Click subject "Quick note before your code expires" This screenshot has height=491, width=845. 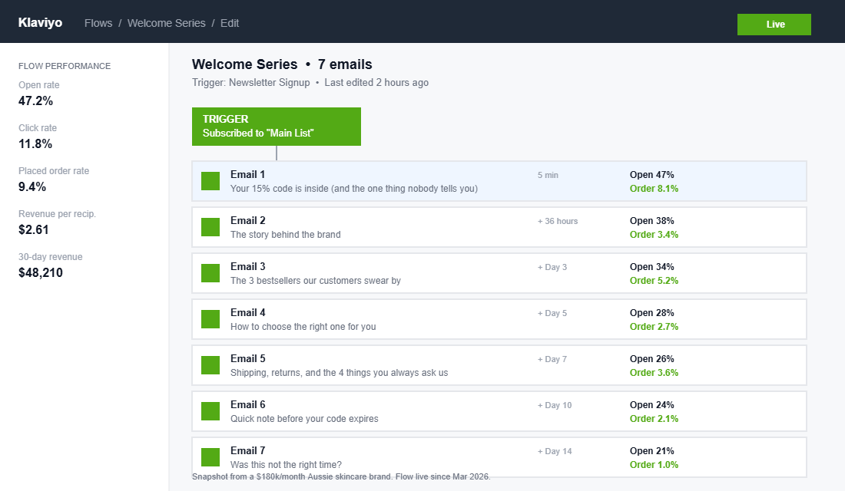304,419
